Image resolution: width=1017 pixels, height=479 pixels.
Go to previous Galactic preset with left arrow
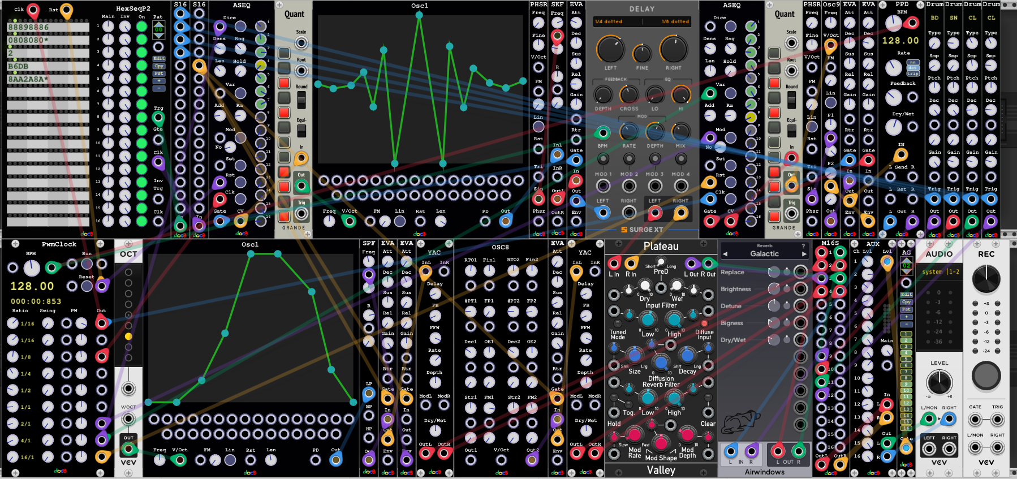725,254
